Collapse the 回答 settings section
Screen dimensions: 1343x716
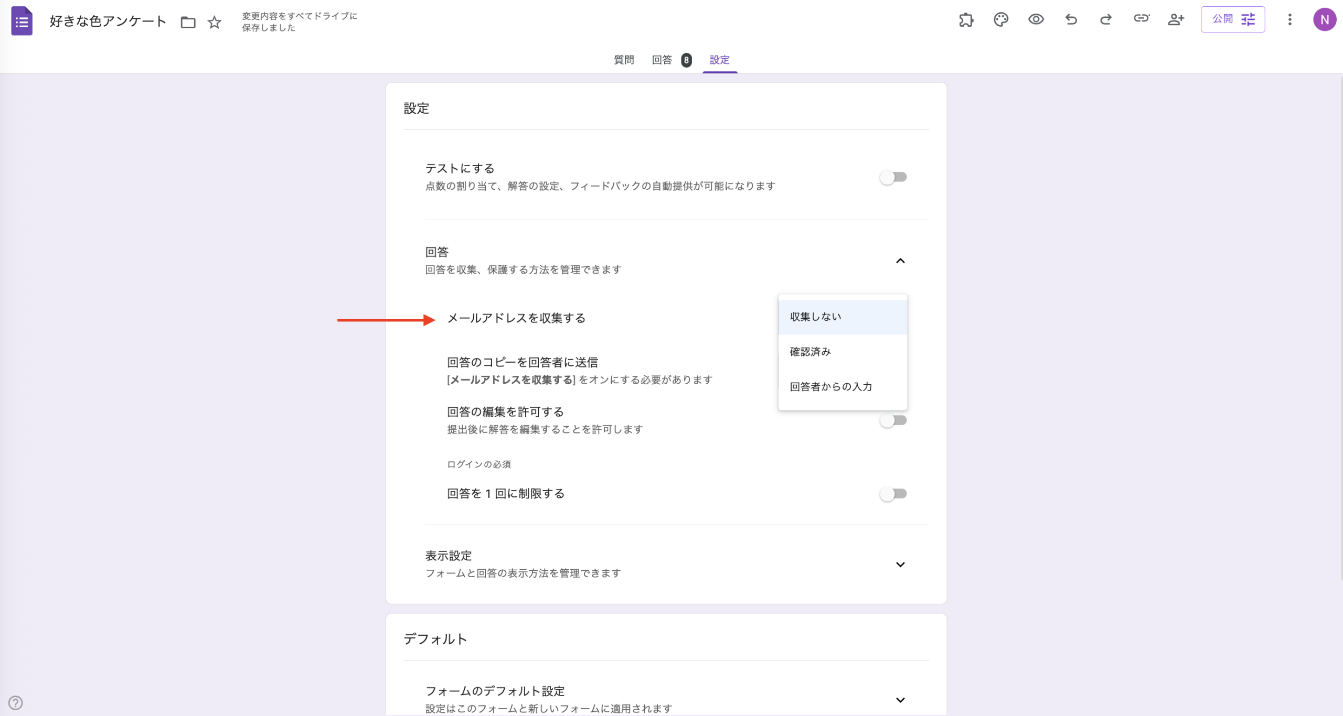point(901,261)
